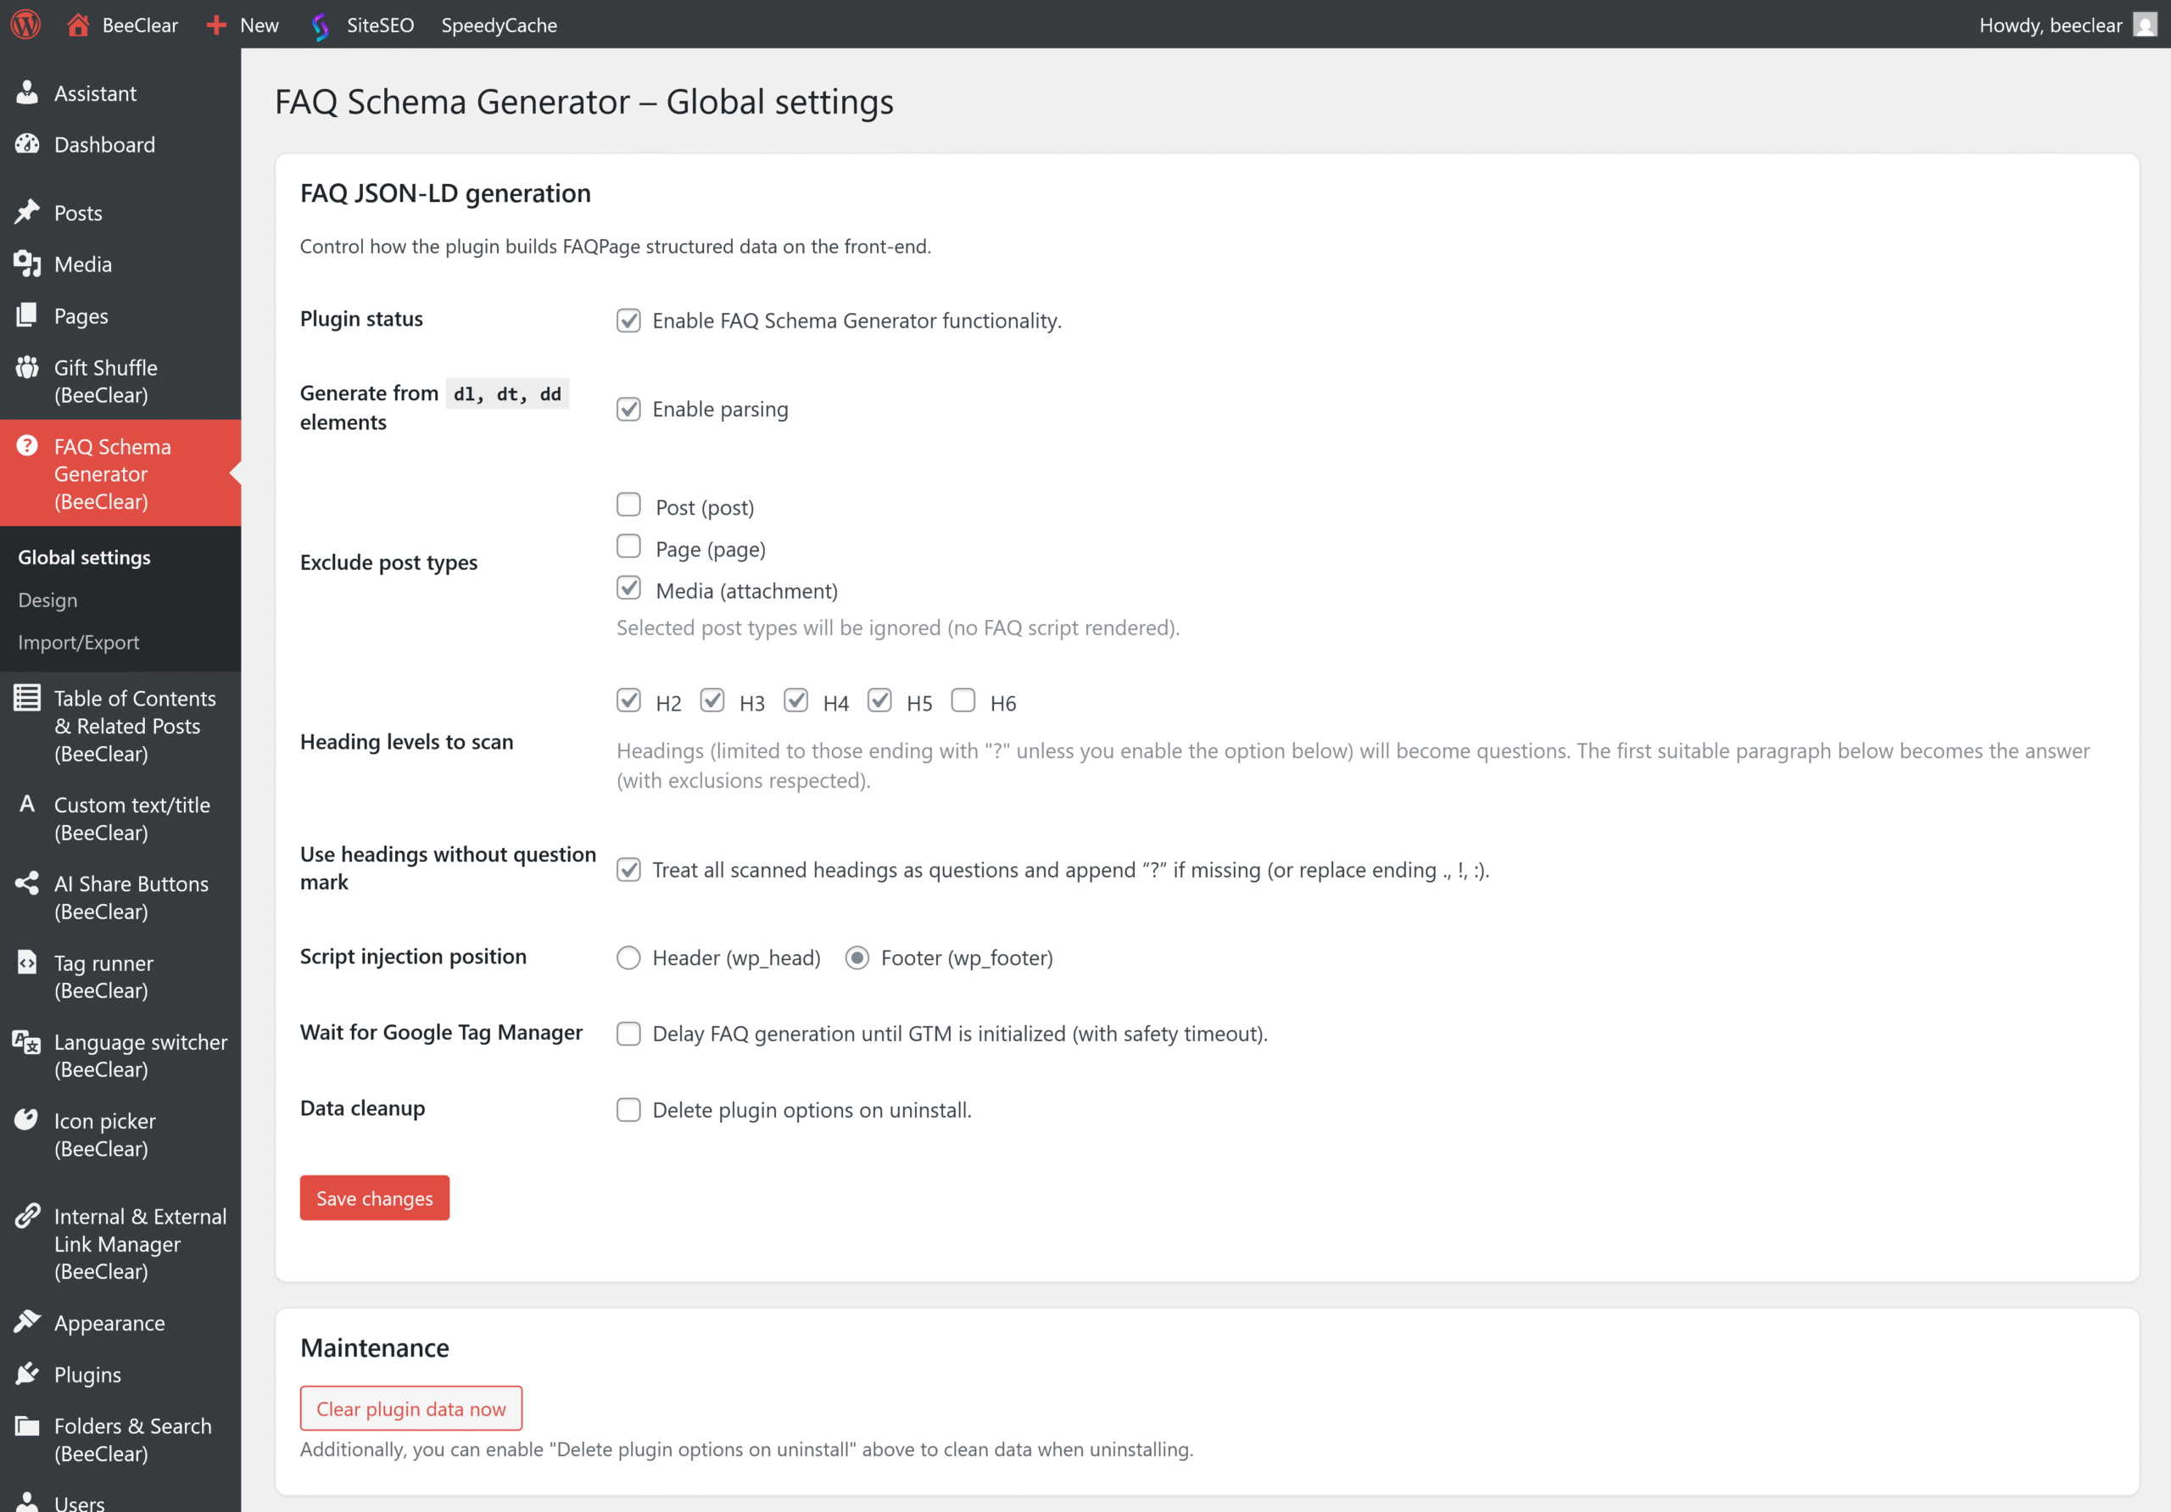Image resolution: width=2171 pixels, height=1512 pixels.
Task: Click the SiteSEO icon in admin bar
Action: [x=321, y=25]
